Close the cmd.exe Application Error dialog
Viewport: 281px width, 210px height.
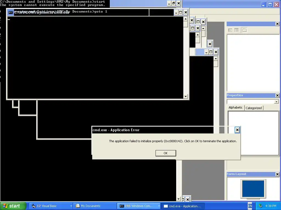[237, 130]
